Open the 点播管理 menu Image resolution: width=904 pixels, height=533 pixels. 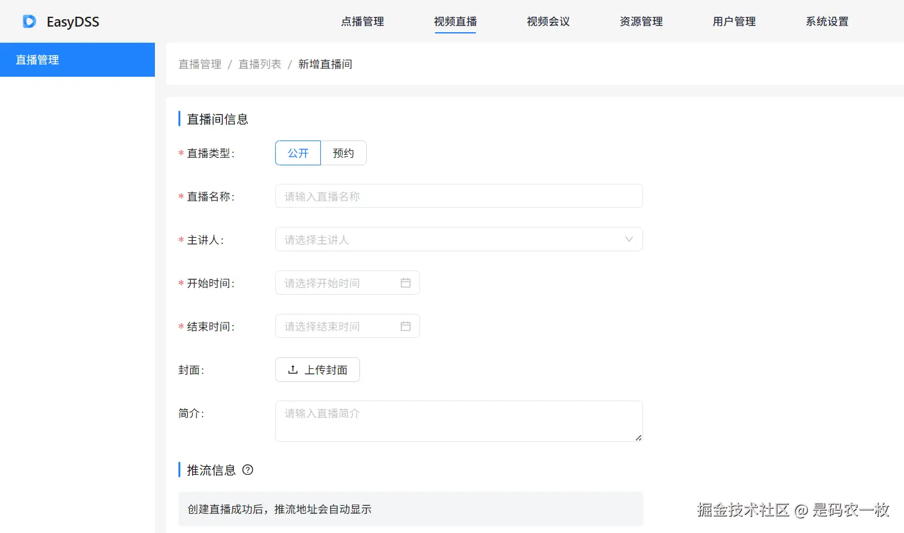[x=362, y=22]
